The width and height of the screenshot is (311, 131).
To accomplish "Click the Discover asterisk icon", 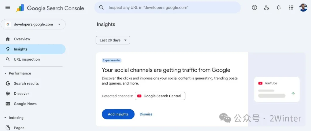I will pyautogui.click(x=8, y=93).
